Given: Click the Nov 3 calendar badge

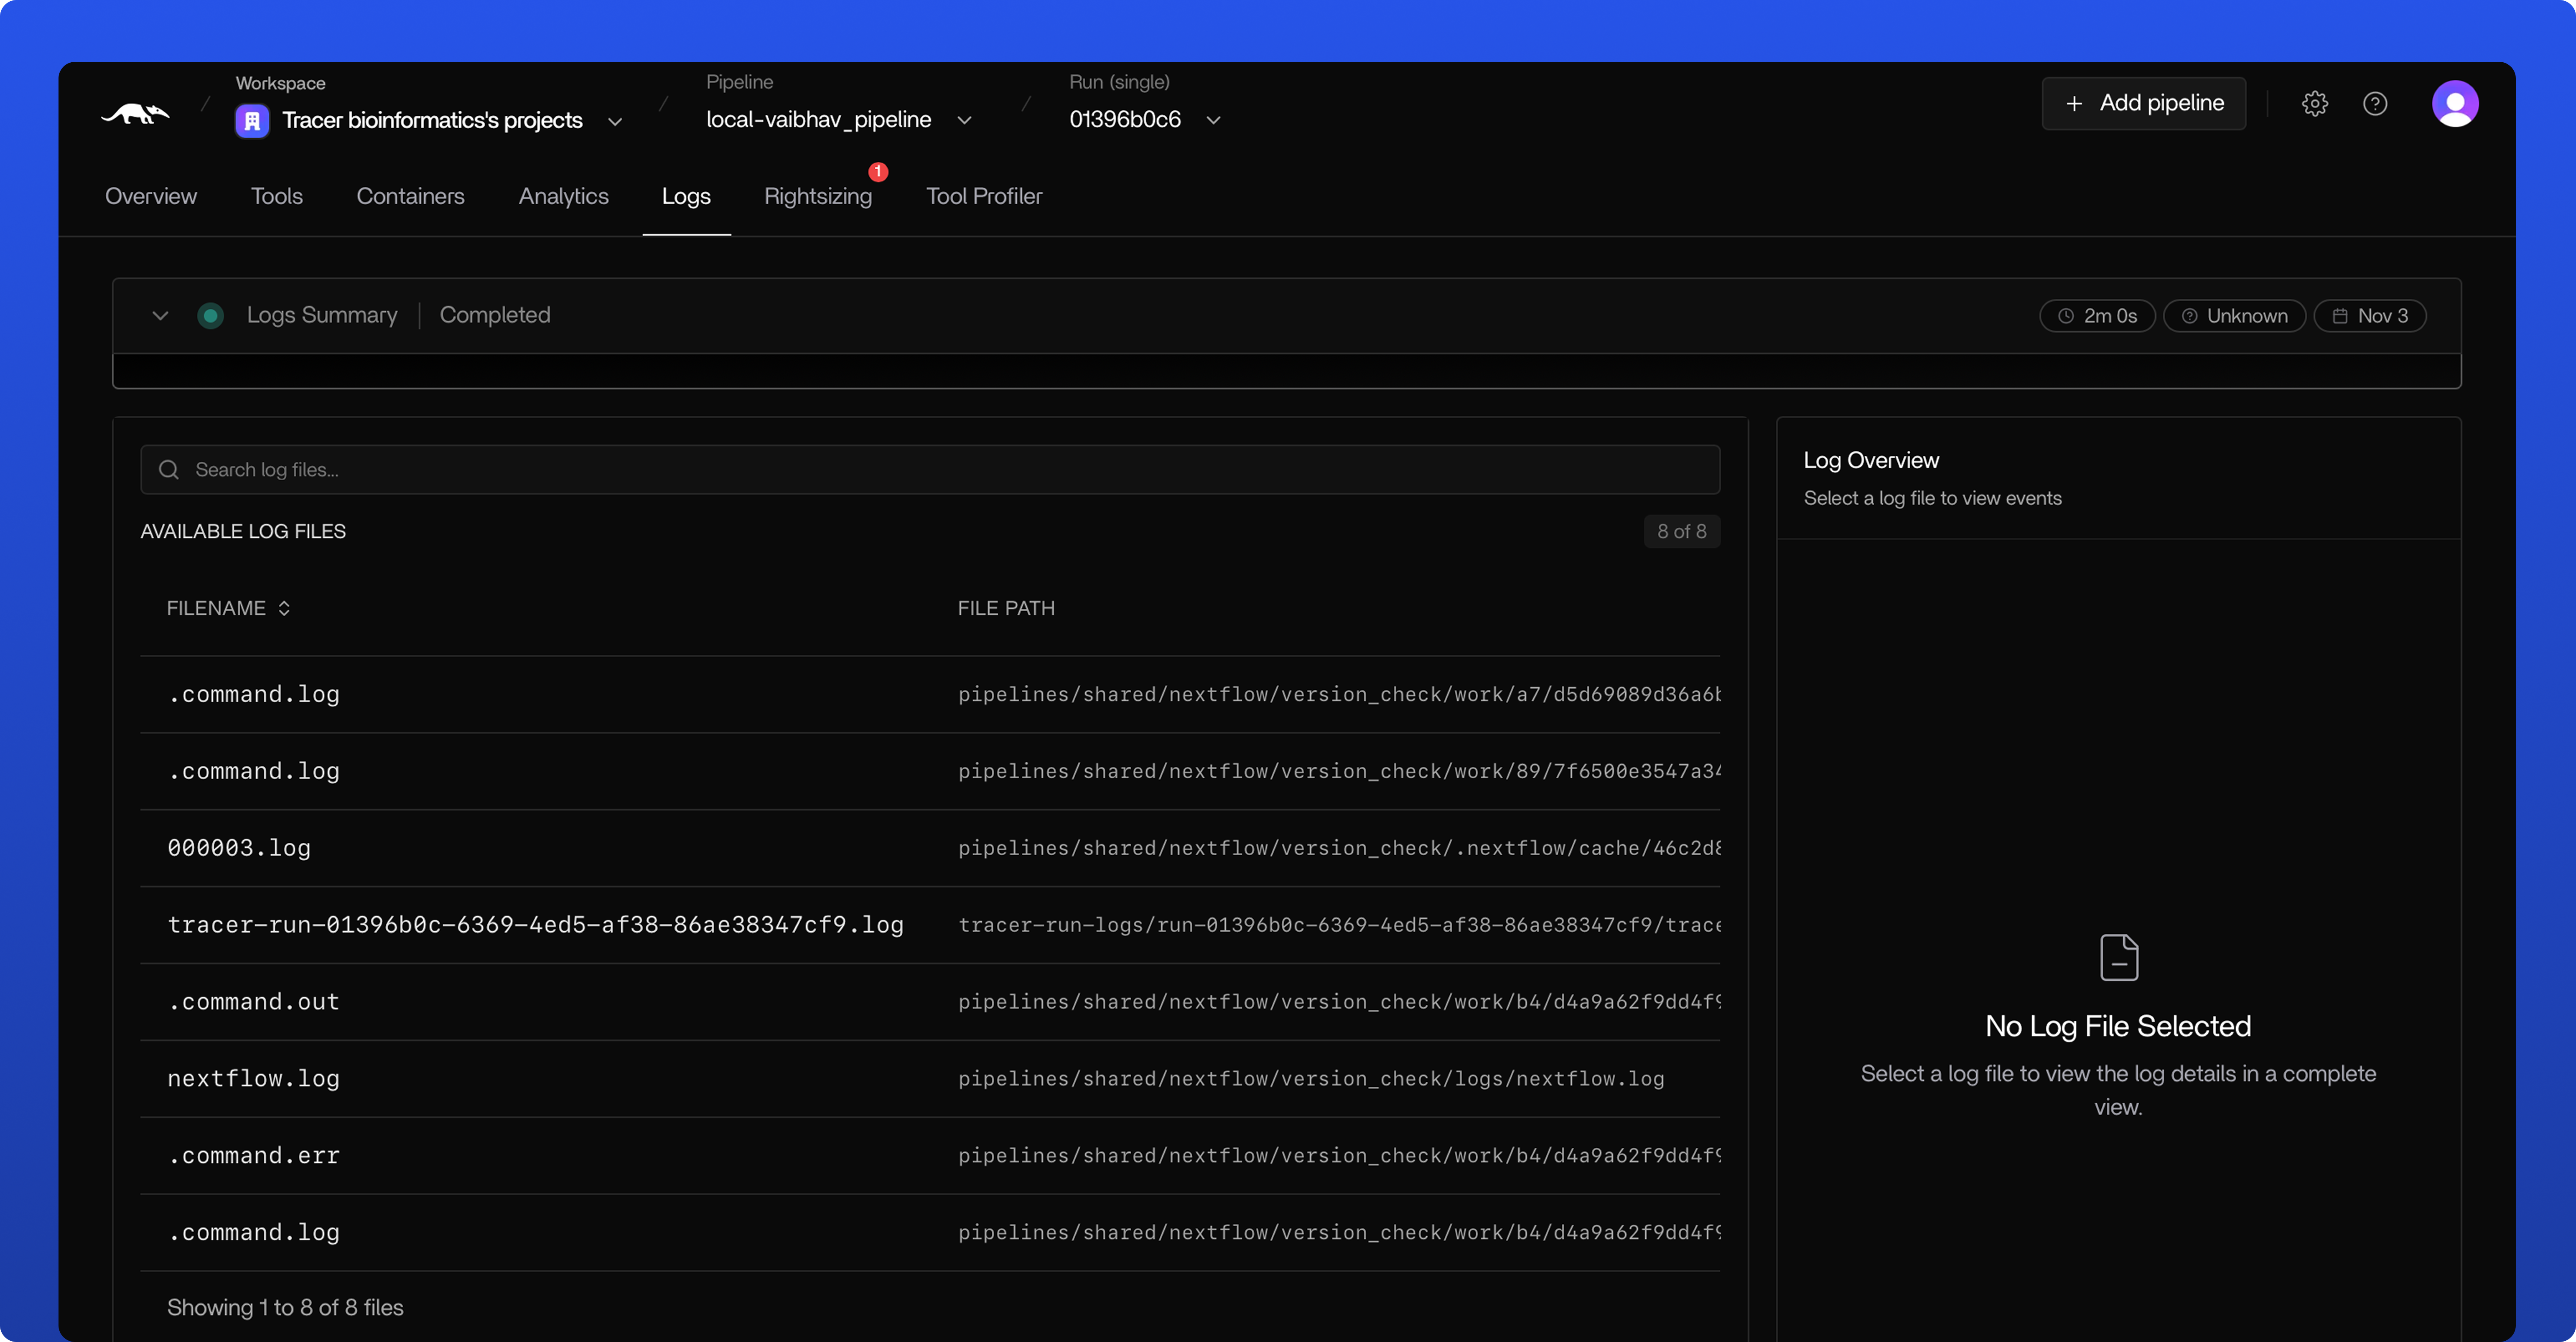Looking at the screenshot, I should point(2371,315).
